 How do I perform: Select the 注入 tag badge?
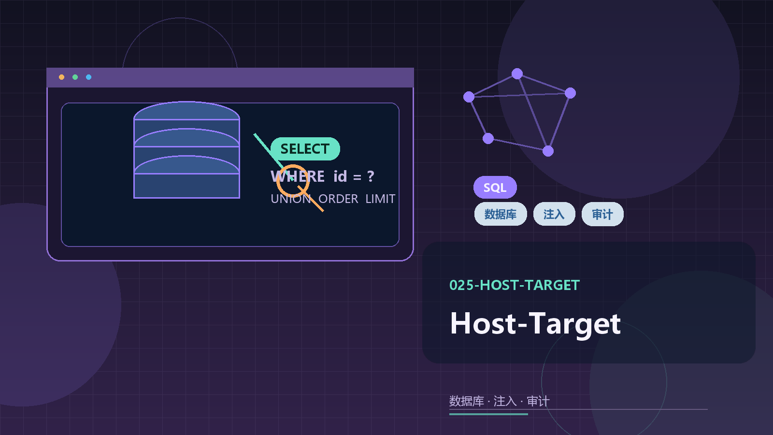pyautogui.click(x=554, y=214)
